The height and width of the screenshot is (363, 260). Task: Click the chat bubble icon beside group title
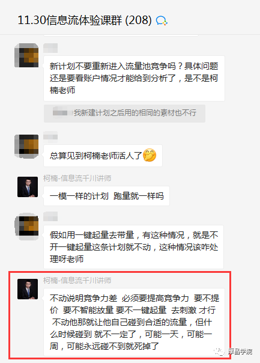[162, 21]
